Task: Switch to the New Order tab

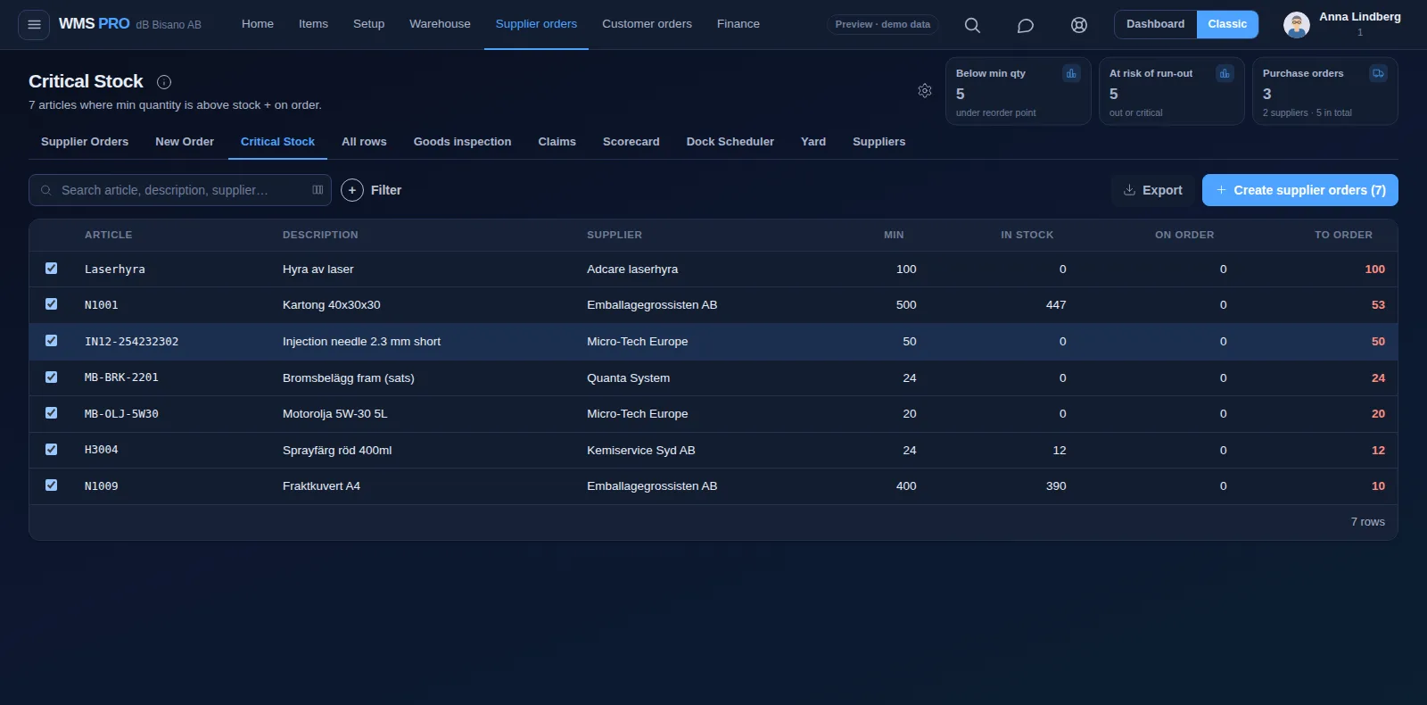Action: [185, 142]
